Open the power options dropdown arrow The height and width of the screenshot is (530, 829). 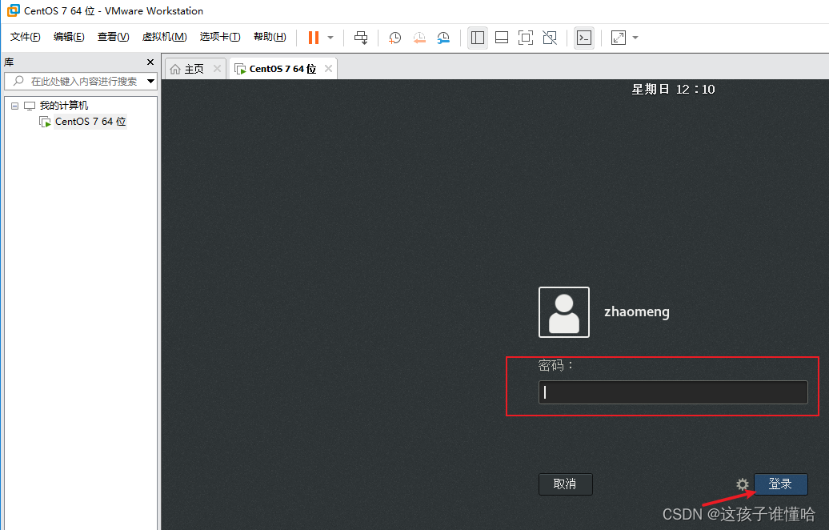(x=330, y=38)
